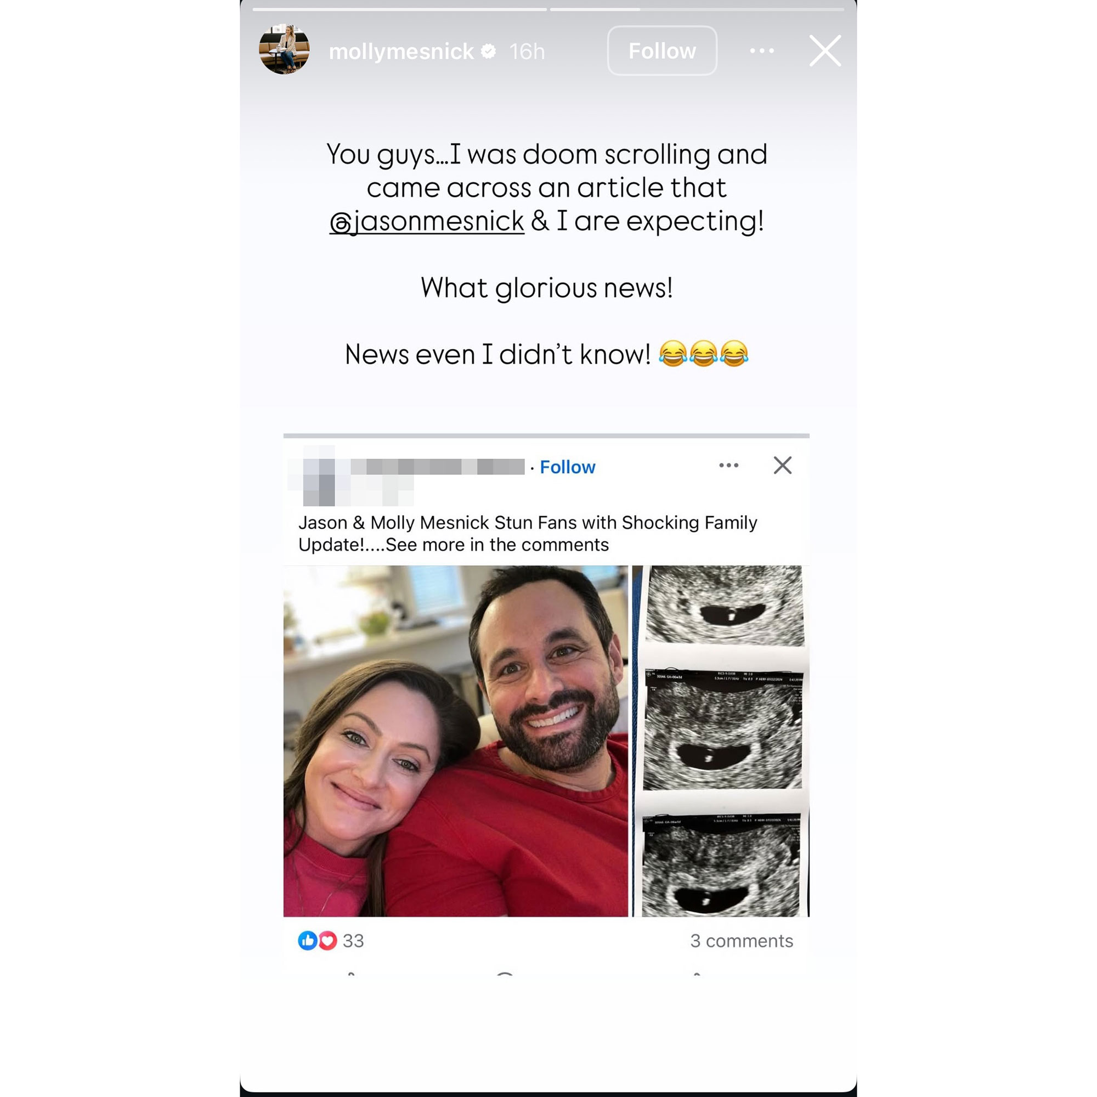The width and height of the screenshot is (1097, 1097).
Task: Tap the mollymesnick username
Action: 401,52
